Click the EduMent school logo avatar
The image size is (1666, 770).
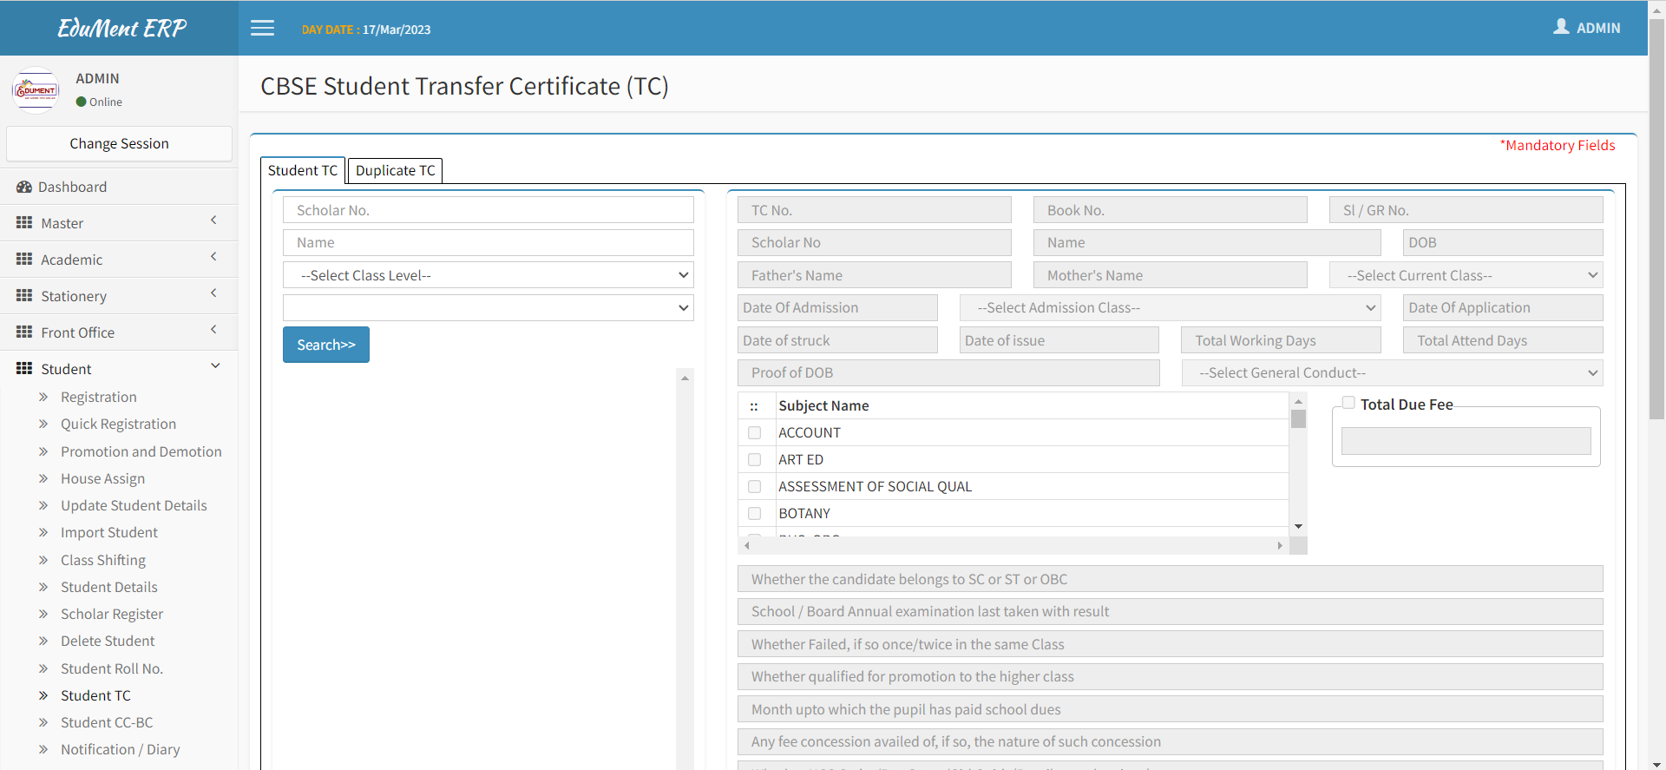tap(36, 90)
